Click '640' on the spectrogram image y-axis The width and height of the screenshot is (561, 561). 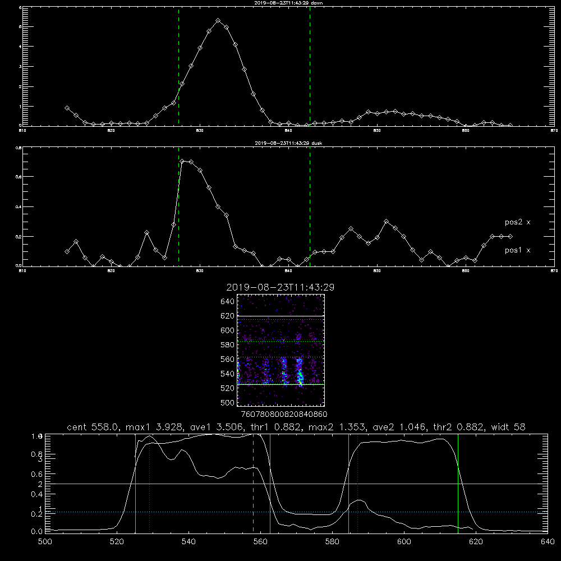click(228, 301)
